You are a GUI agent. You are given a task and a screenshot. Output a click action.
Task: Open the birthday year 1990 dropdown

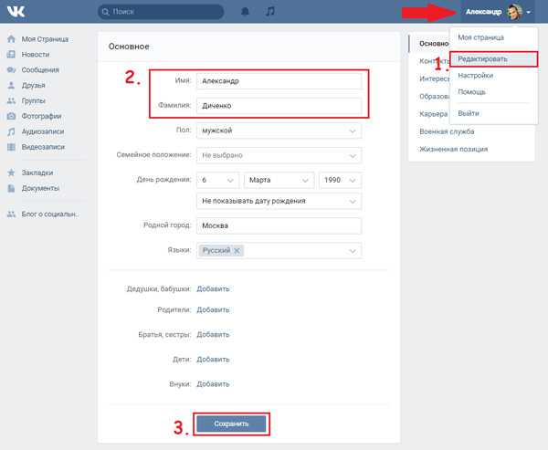tap(340, 180)
